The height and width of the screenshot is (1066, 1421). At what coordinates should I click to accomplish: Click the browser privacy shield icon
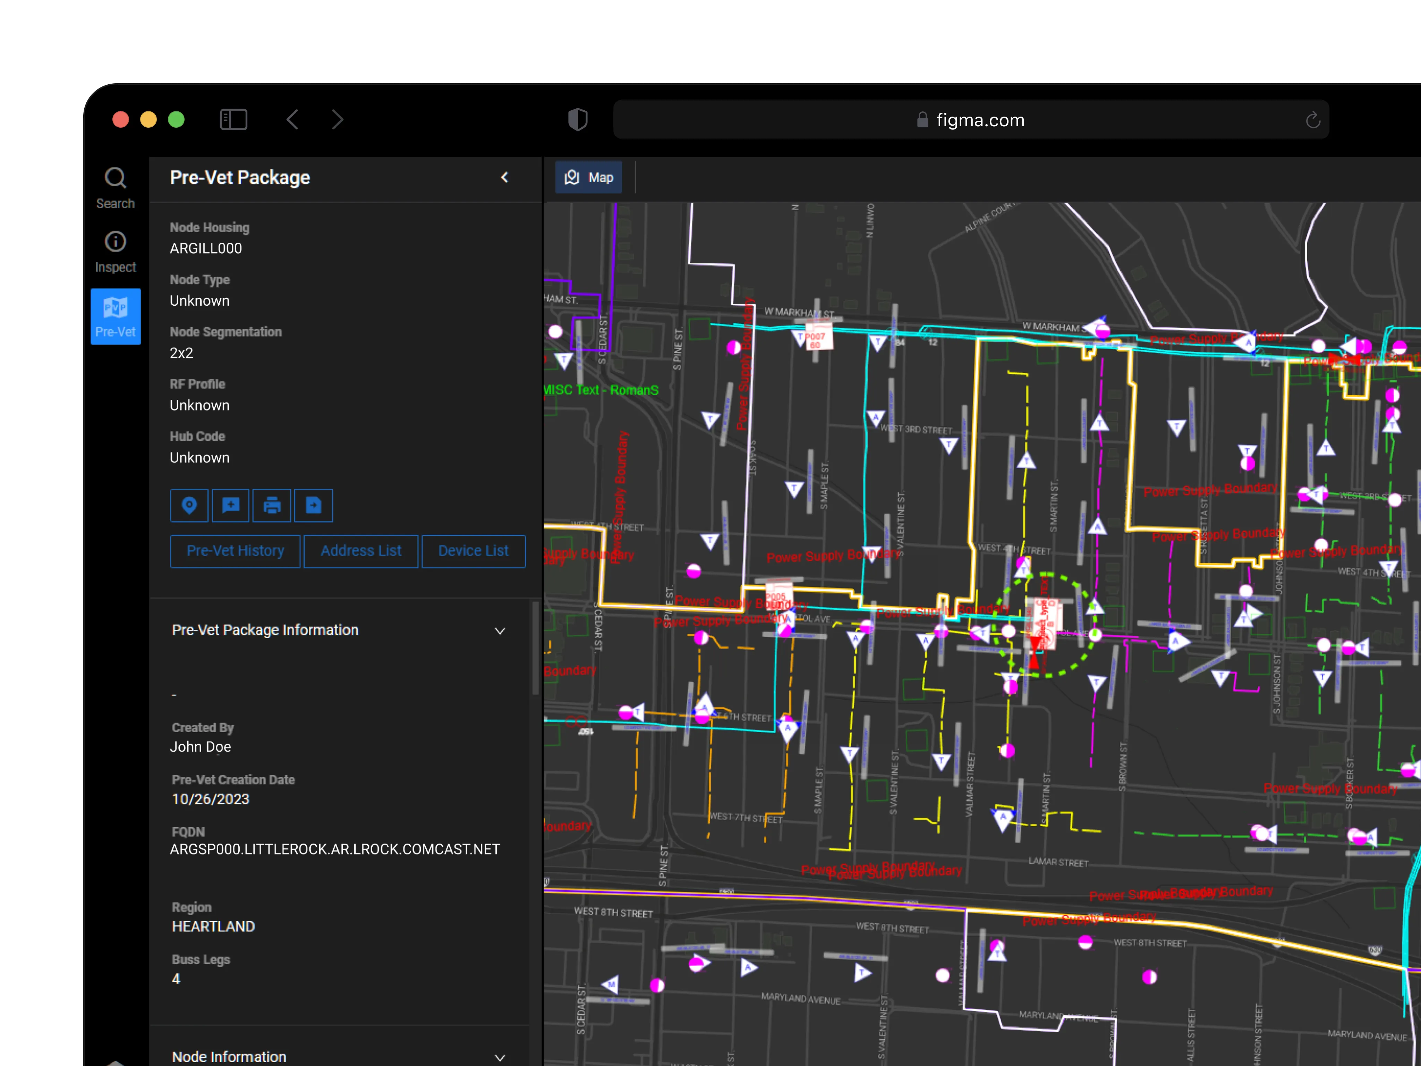[x=578, y=119]
